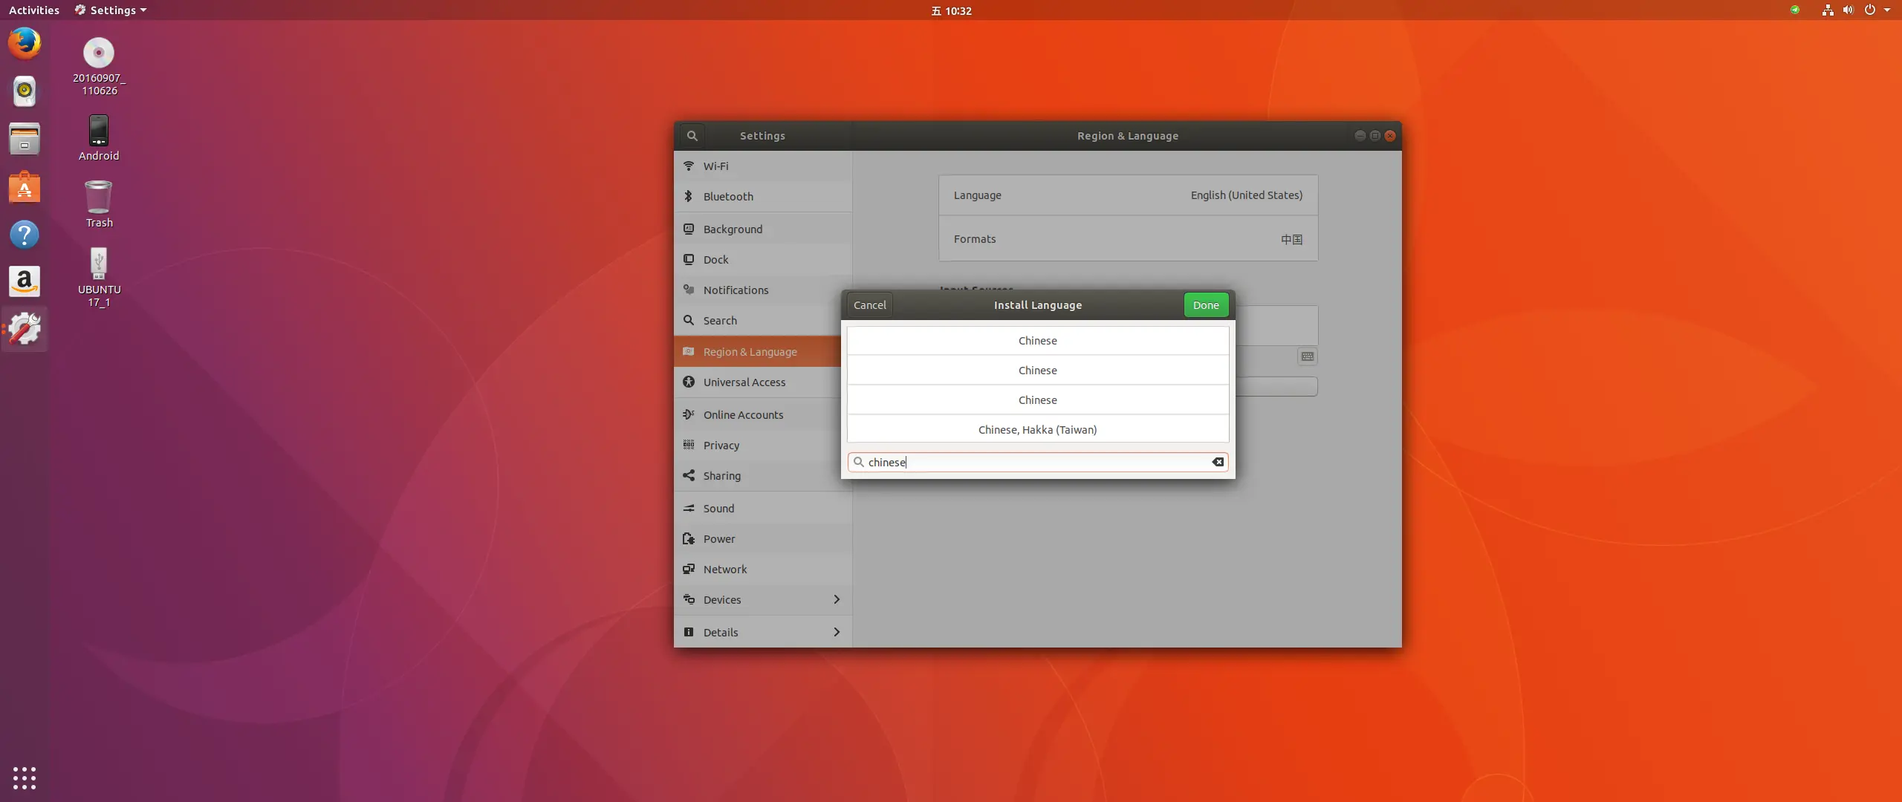Image resolution: width=1902 pixels, height=802 pixels.
Task: Open the system status dropdown menu
Action: (1888, 10)
